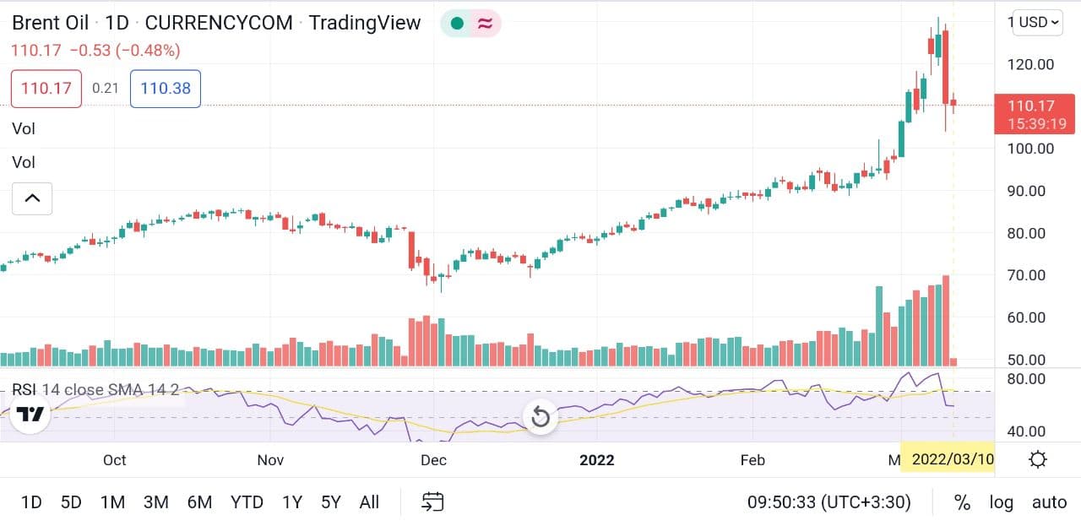Open timezone menu 09:50:33 (UTC+3:30)

(829, 502)
